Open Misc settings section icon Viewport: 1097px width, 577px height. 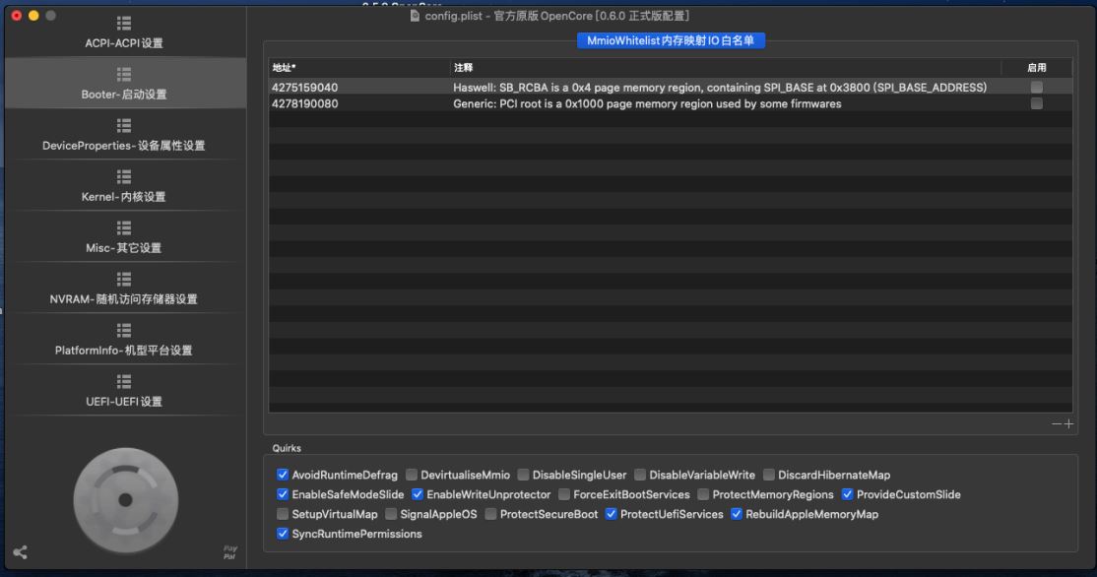coord(124,227)
